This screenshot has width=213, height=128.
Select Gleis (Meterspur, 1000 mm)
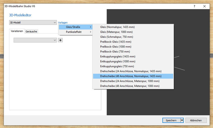coord(133,32)
